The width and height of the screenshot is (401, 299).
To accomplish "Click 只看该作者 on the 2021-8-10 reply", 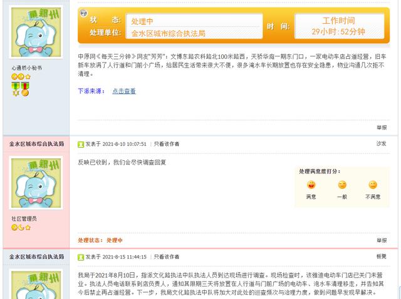I will click(167, 144).
